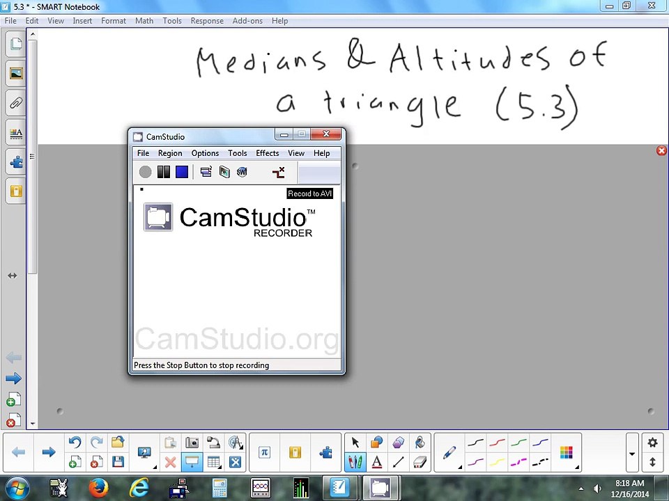Open the CamStudio File menu
Image resolution: width=669 pixels, height=501 pixels.
143,153
